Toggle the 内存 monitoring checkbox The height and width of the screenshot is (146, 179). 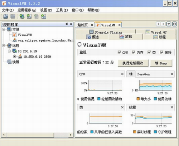click(x=134, y=52)
